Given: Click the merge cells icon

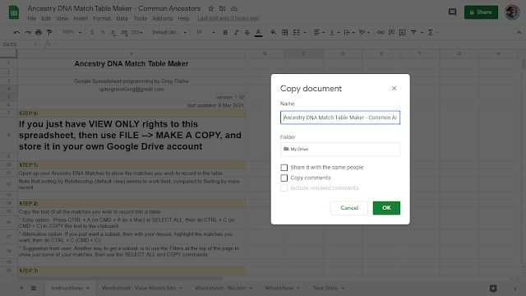Looking at the screenshot, I should [297, 33].
